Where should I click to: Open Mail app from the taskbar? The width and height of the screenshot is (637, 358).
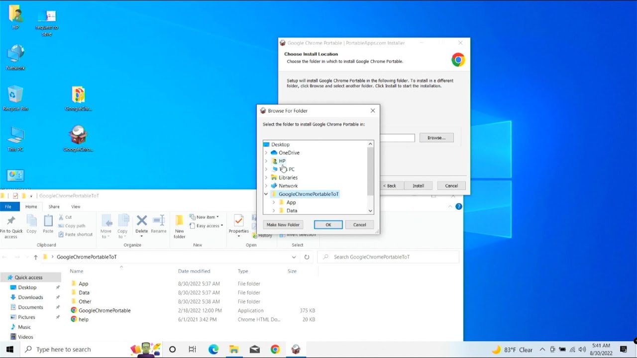coord(255,350)
